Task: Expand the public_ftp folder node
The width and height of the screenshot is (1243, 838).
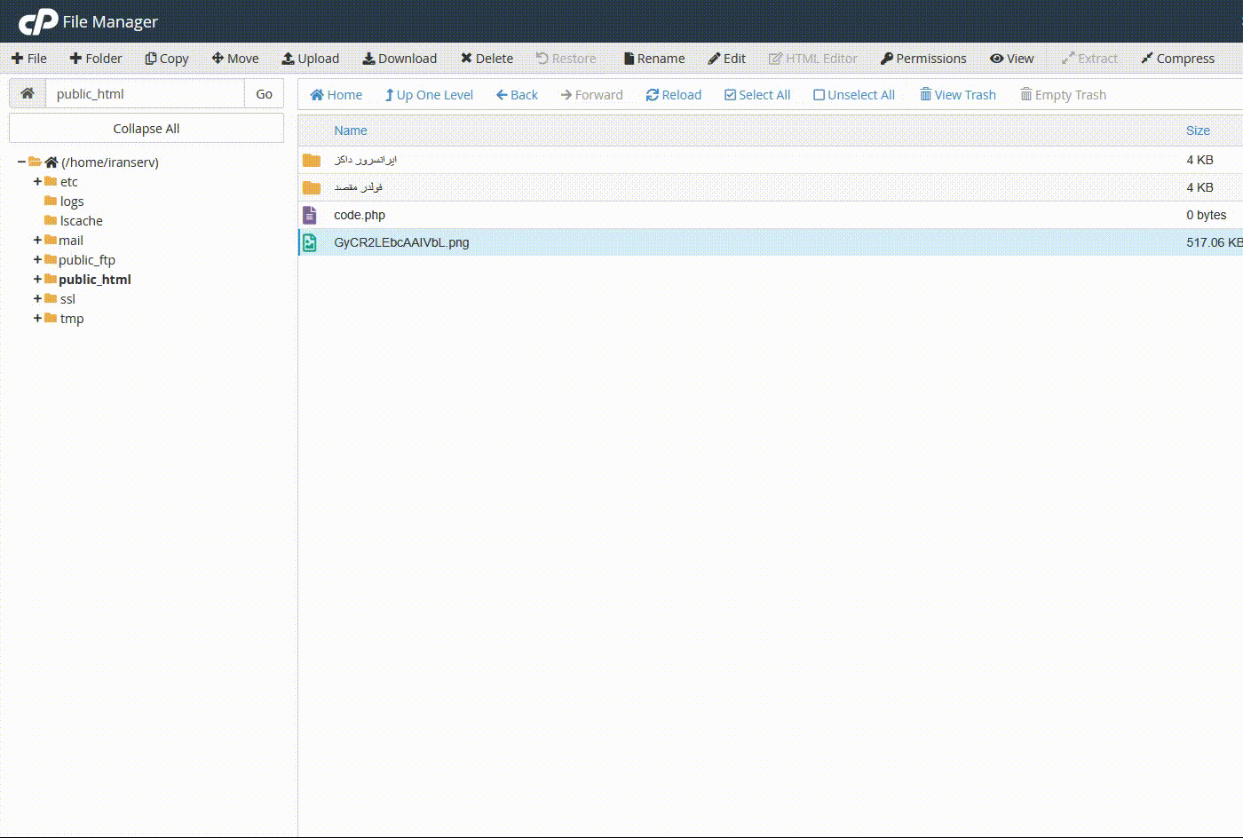Action: click(x=37, y=260)
